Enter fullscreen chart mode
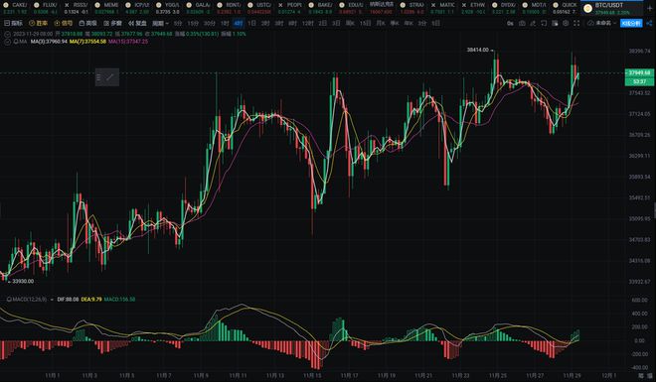 (x=576, y=24)
